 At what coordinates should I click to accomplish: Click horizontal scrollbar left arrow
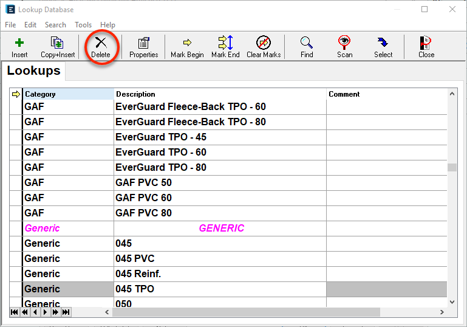tap(107, 312)
